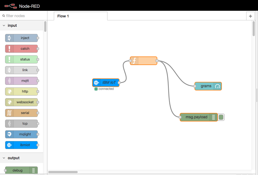Select the mqlight node in palette
Screen dimensions: 258x175
[x=21, y=134]
